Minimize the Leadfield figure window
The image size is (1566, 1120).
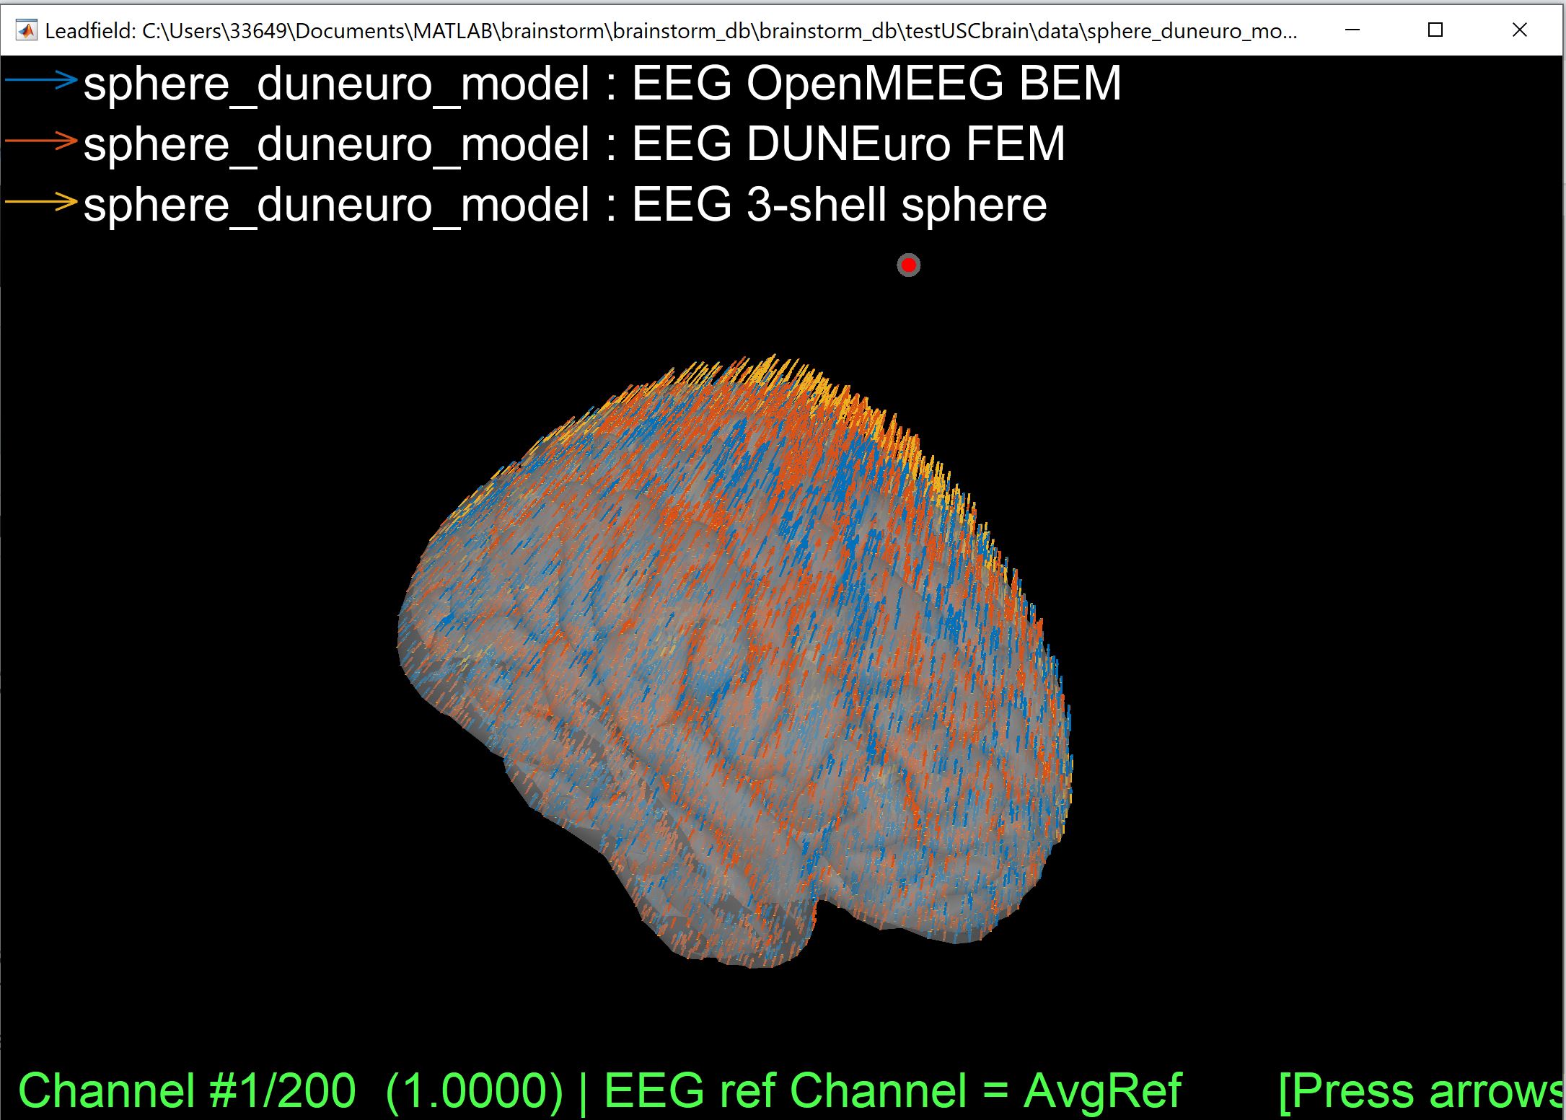(1352, 30)
